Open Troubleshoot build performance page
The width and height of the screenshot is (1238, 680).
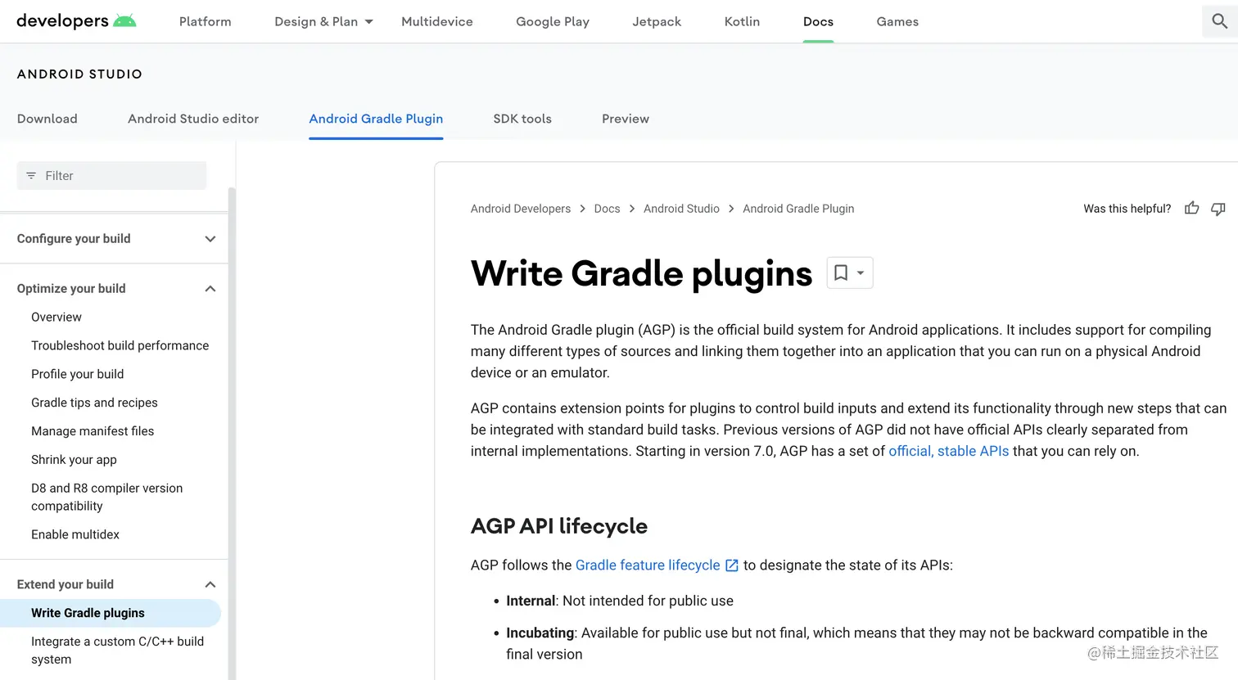tap(120, 346)
